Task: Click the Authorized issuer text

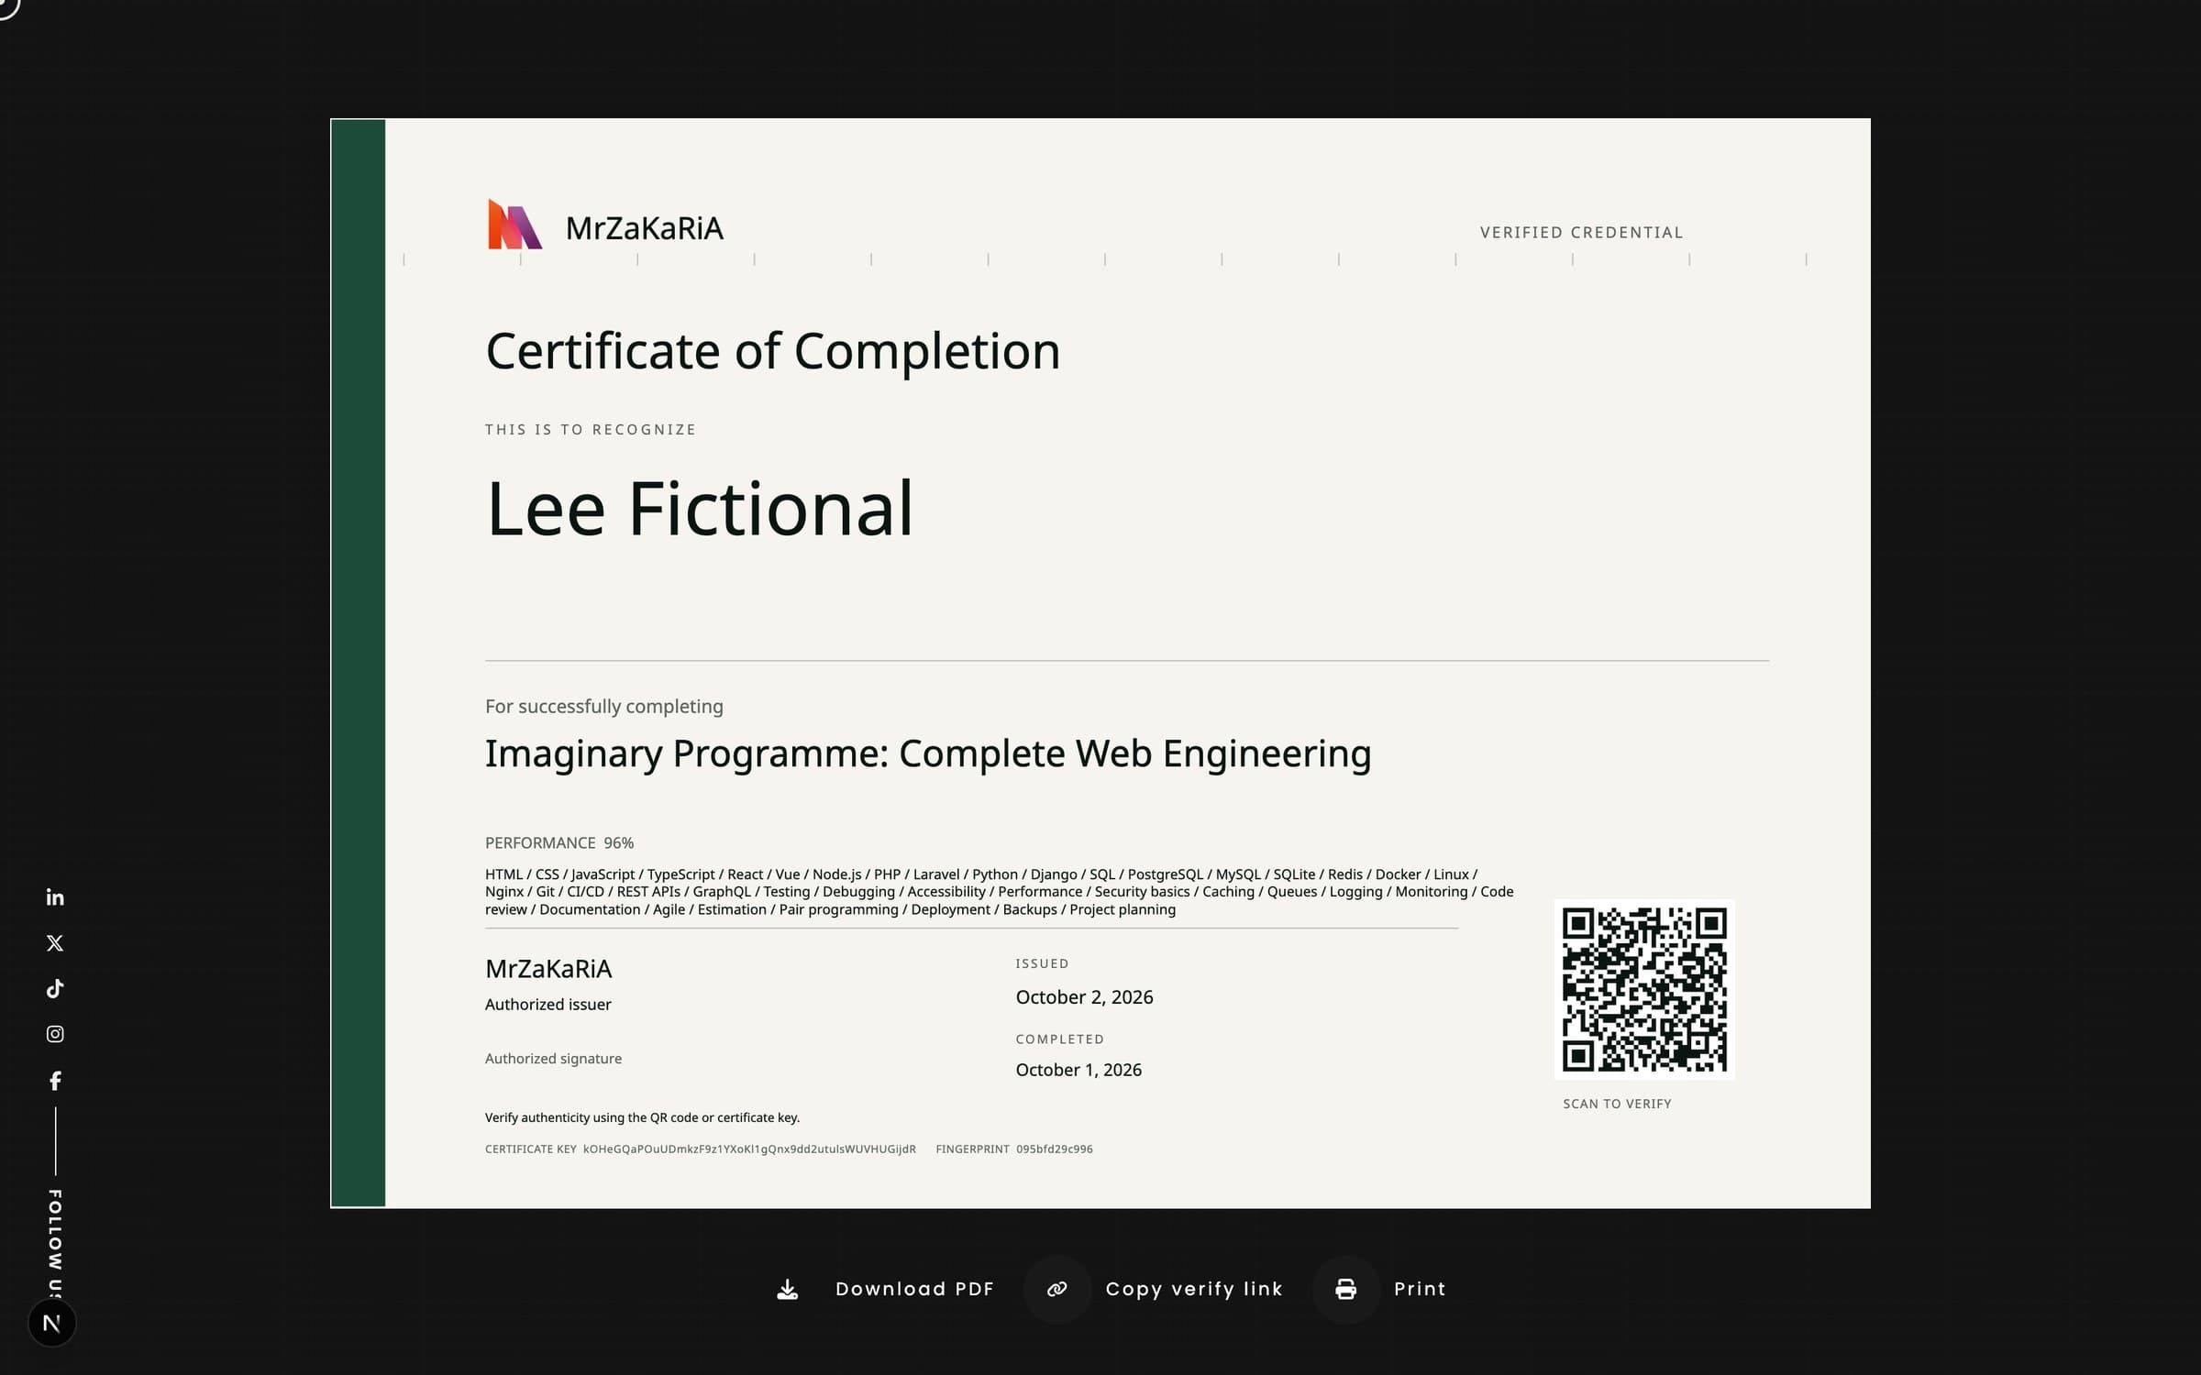Action: click(x=547, y=1005)
